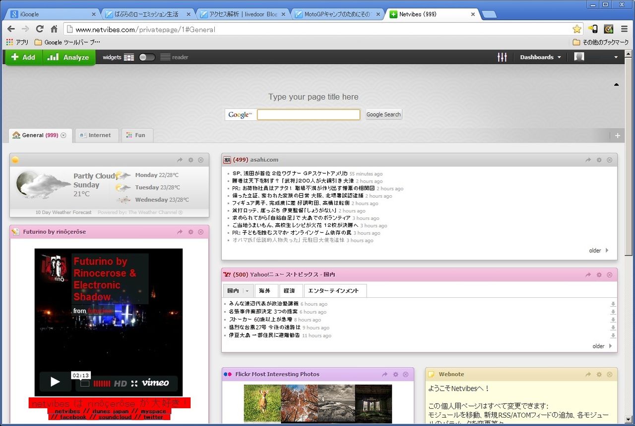
Task: Share the Yahoo news widget via arrow icon
Action: click(x=588, y=275)
